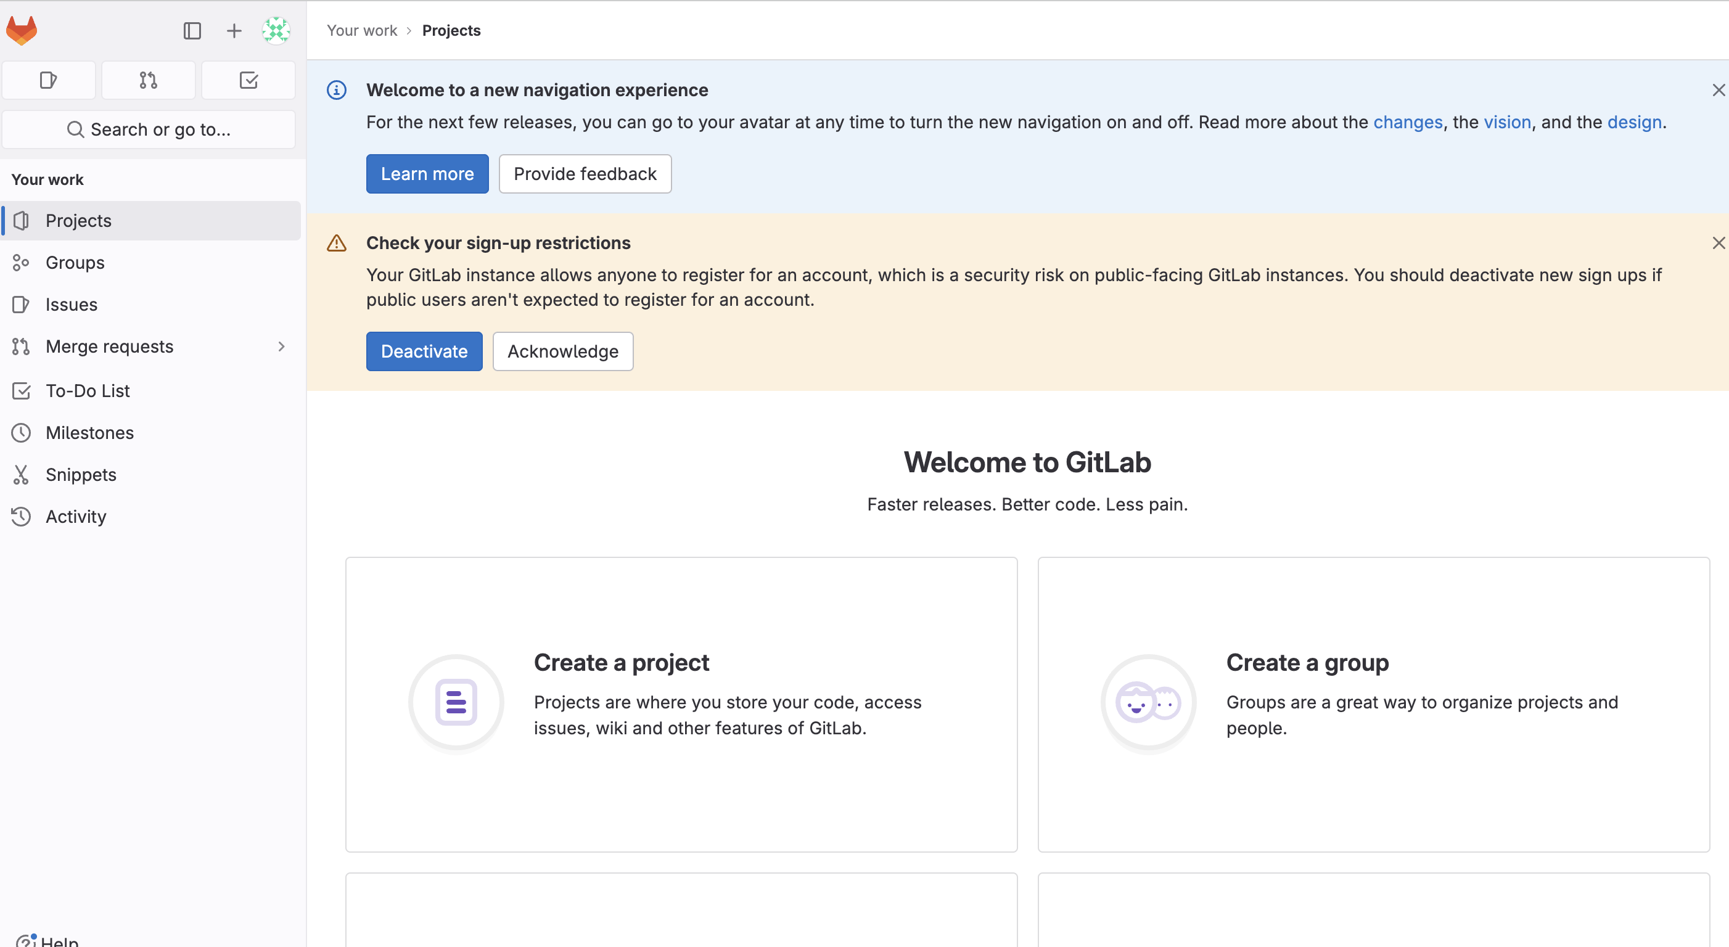The image size is (1729, 947).
Task: Click the Create a project illustration icon
Action: point(456,703)
